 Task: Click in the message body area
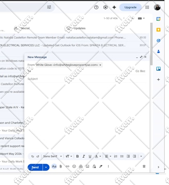(87, 117)
